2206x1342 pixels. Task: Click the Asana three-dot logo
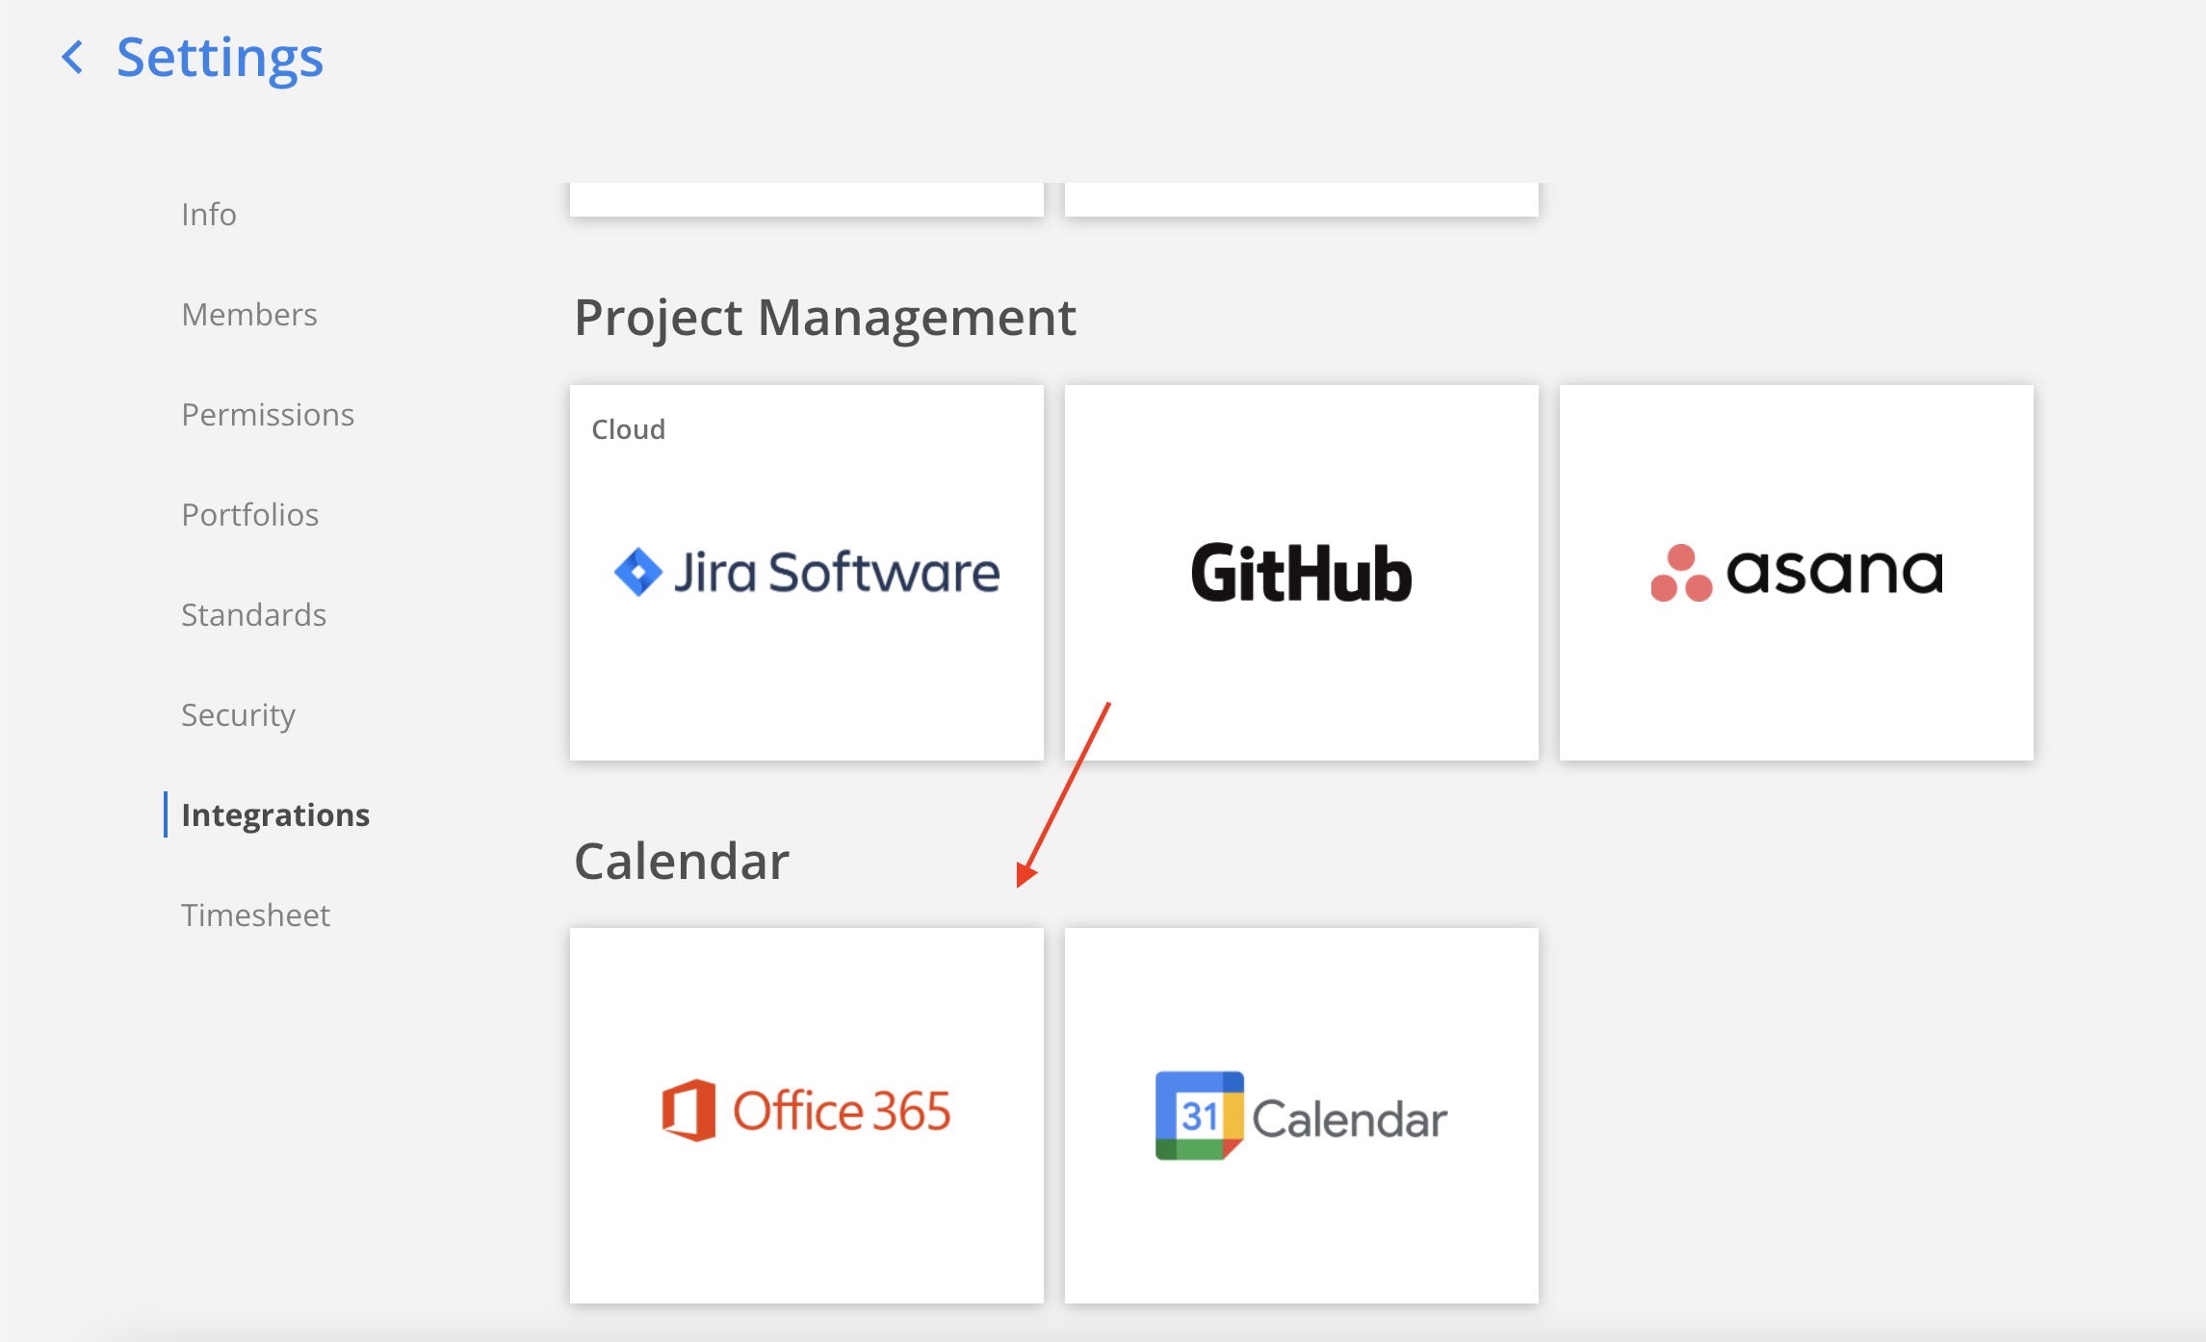point(1681,574)
